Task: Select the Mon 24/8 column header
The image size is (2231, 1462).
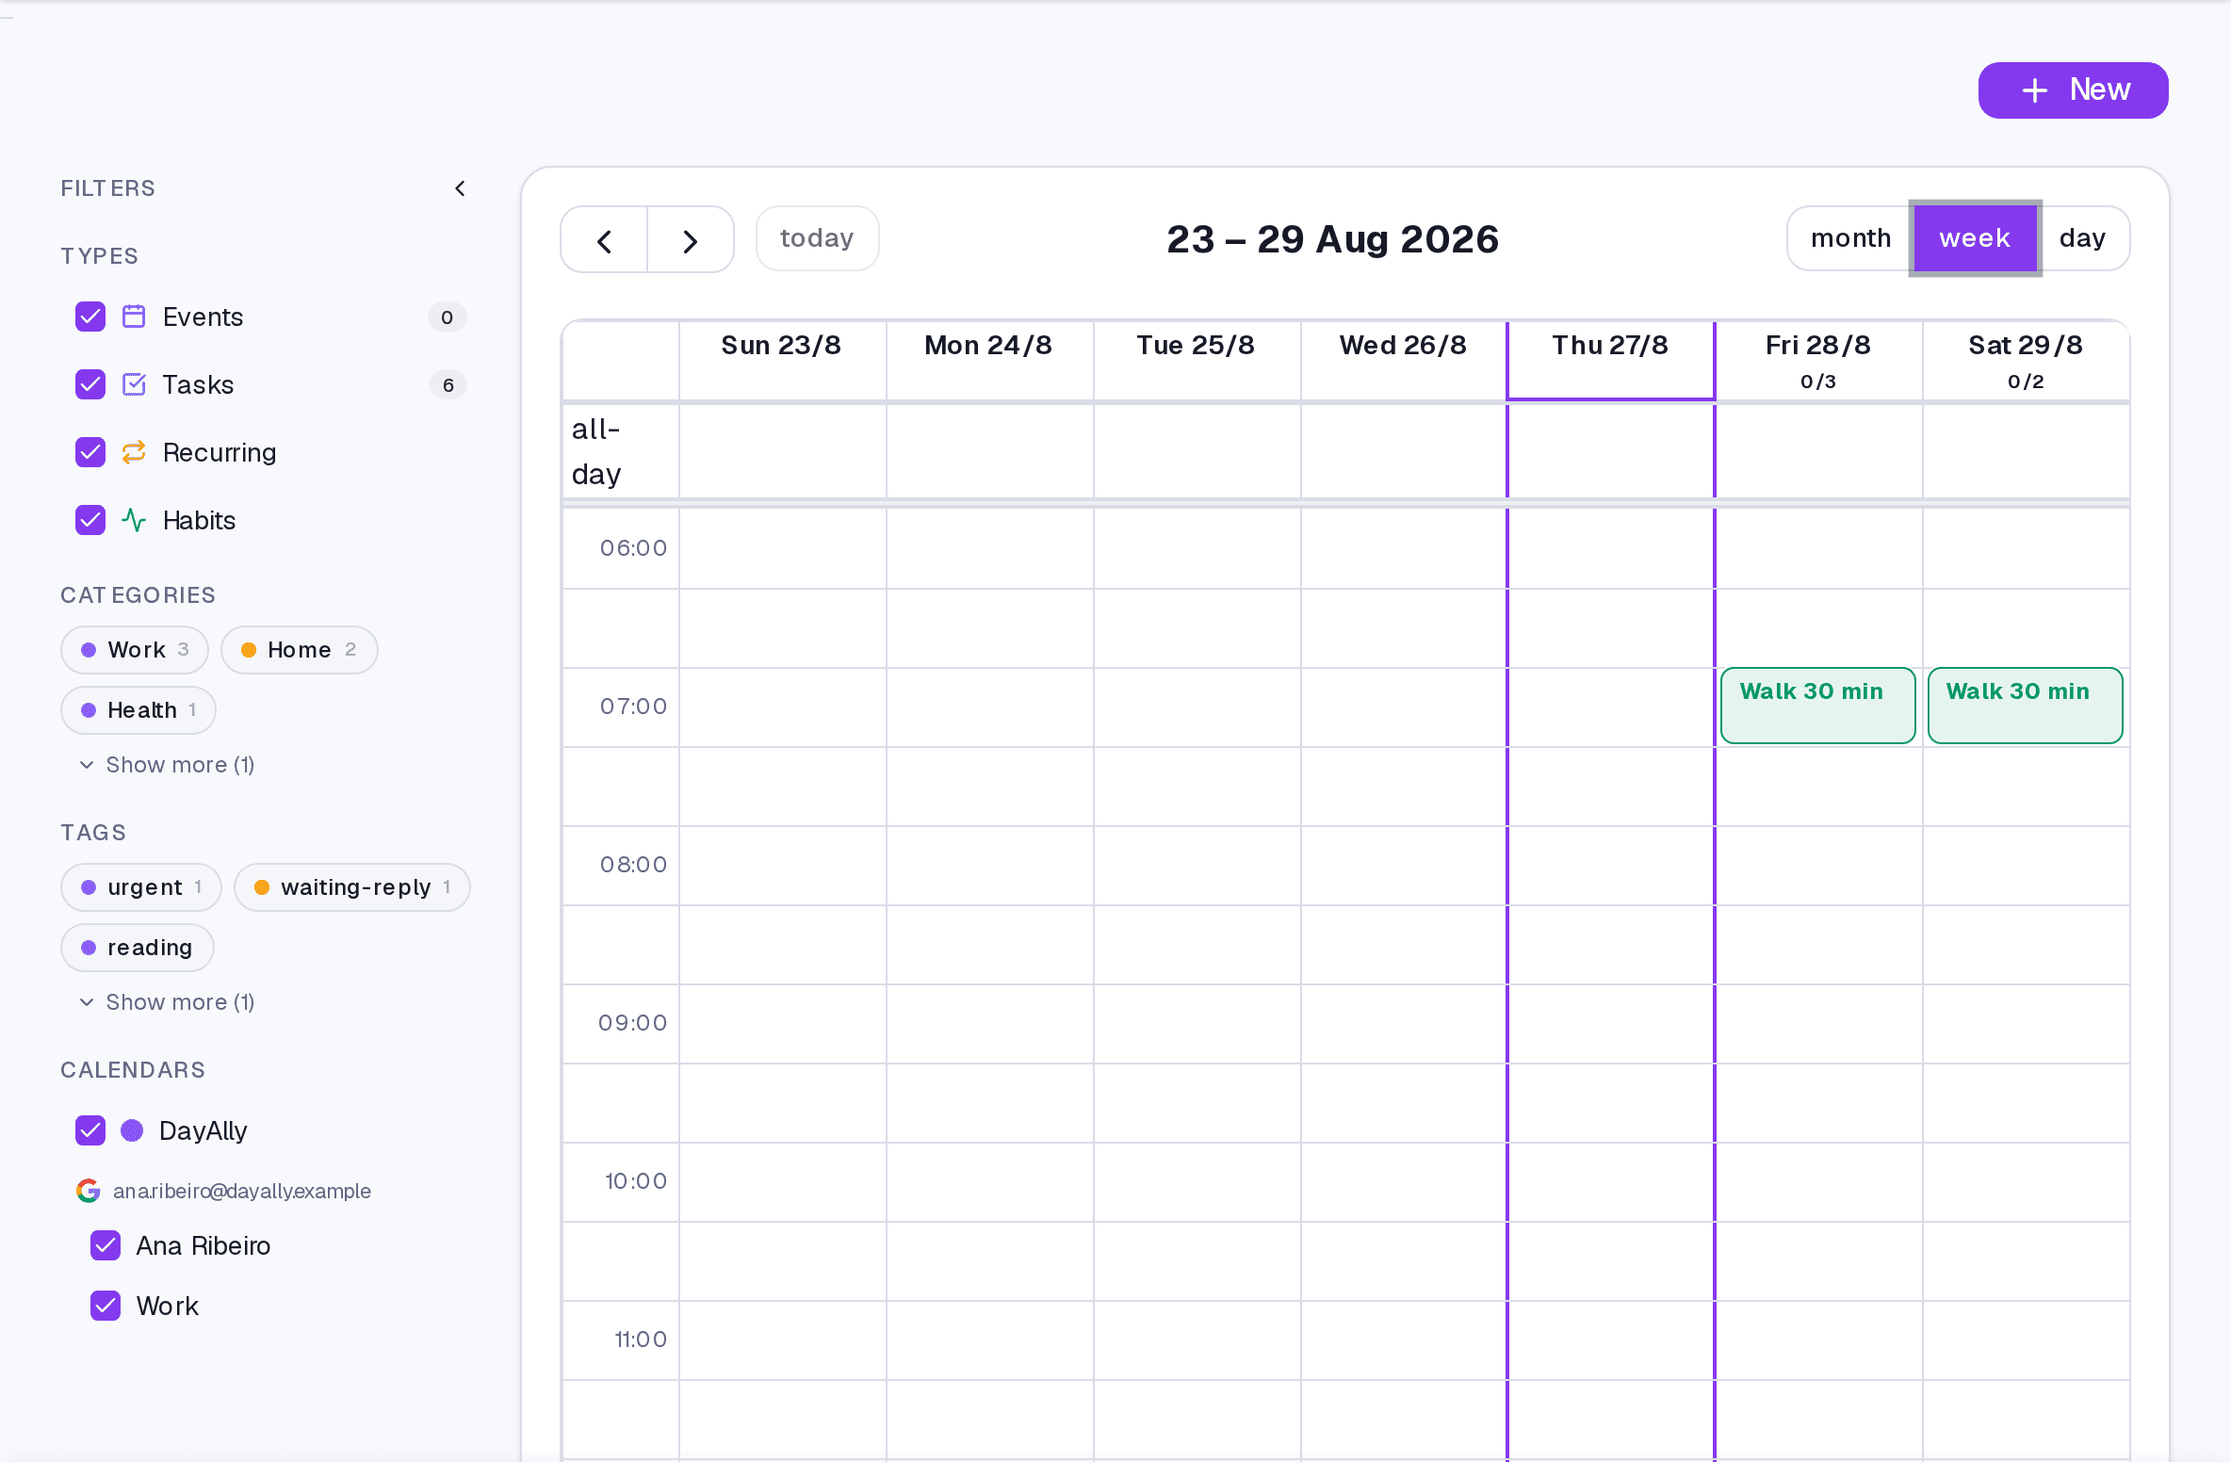Action: pos(989,361)
